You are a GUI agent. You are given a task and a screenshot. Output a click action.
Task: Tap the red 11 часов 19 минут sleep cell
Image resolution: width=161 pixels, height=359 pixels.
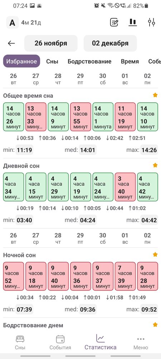[x=125, y=117]
